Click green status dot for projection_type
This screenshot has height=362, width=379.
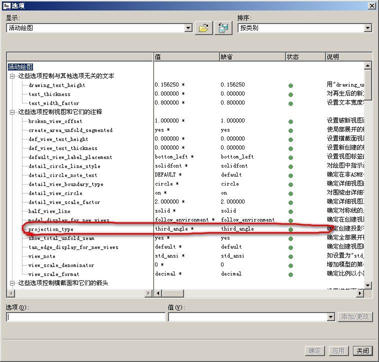coord(291,229)
